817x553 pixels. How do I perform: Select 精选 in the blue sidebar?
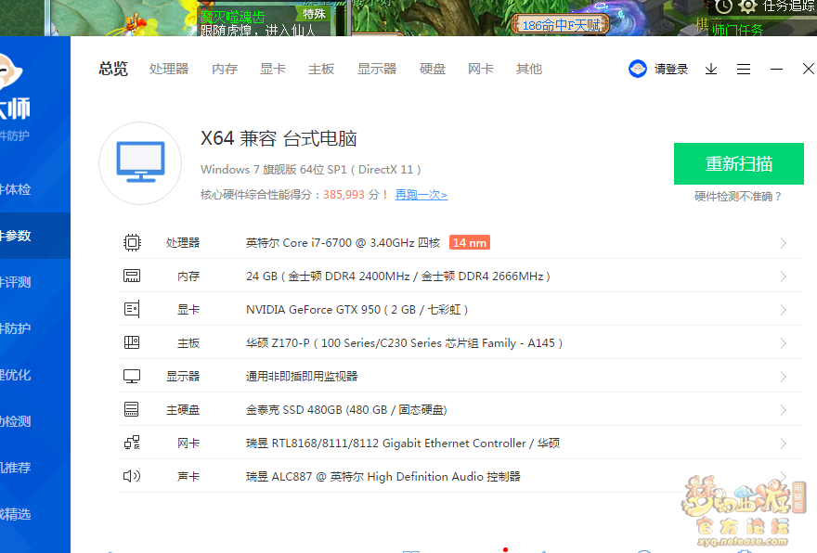point(16,514)
